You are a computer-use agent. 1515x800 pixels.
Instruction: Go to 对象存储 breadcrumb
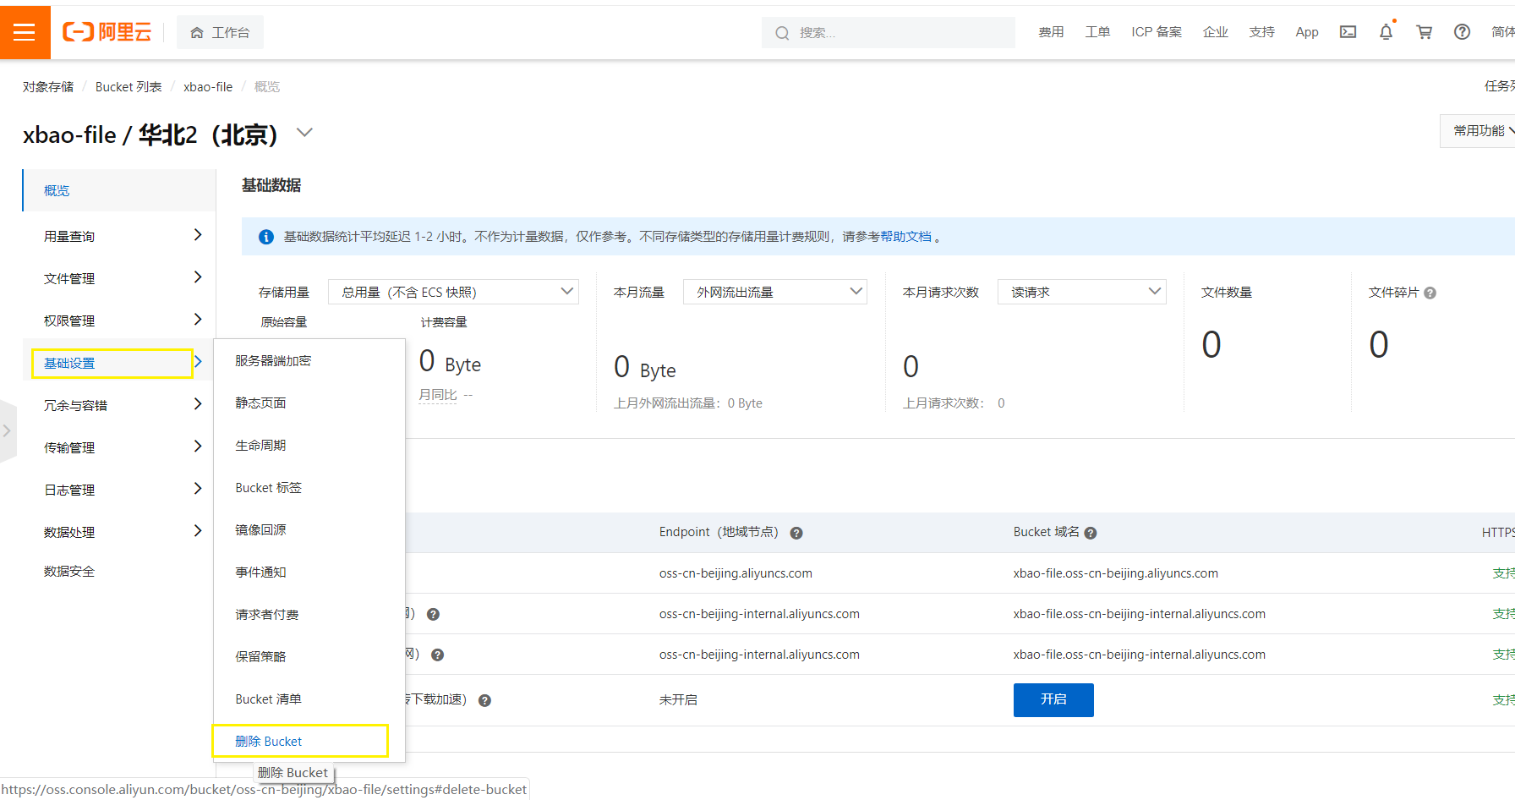coord(48,87)
